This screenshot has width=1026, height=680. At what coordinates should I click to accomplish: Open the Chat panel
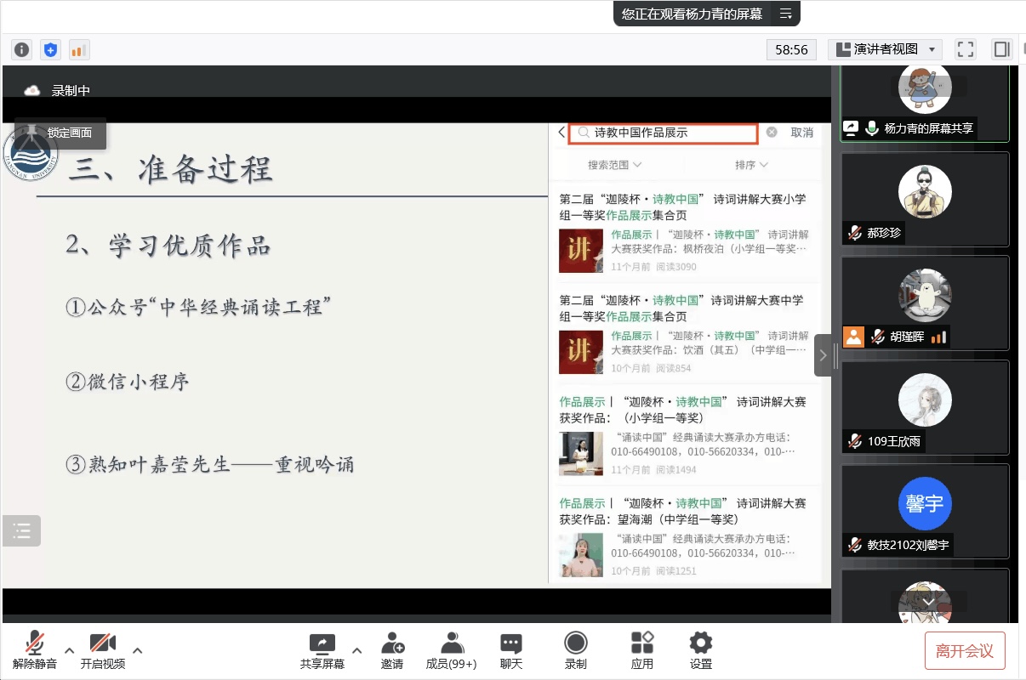[x=510, y=650]
